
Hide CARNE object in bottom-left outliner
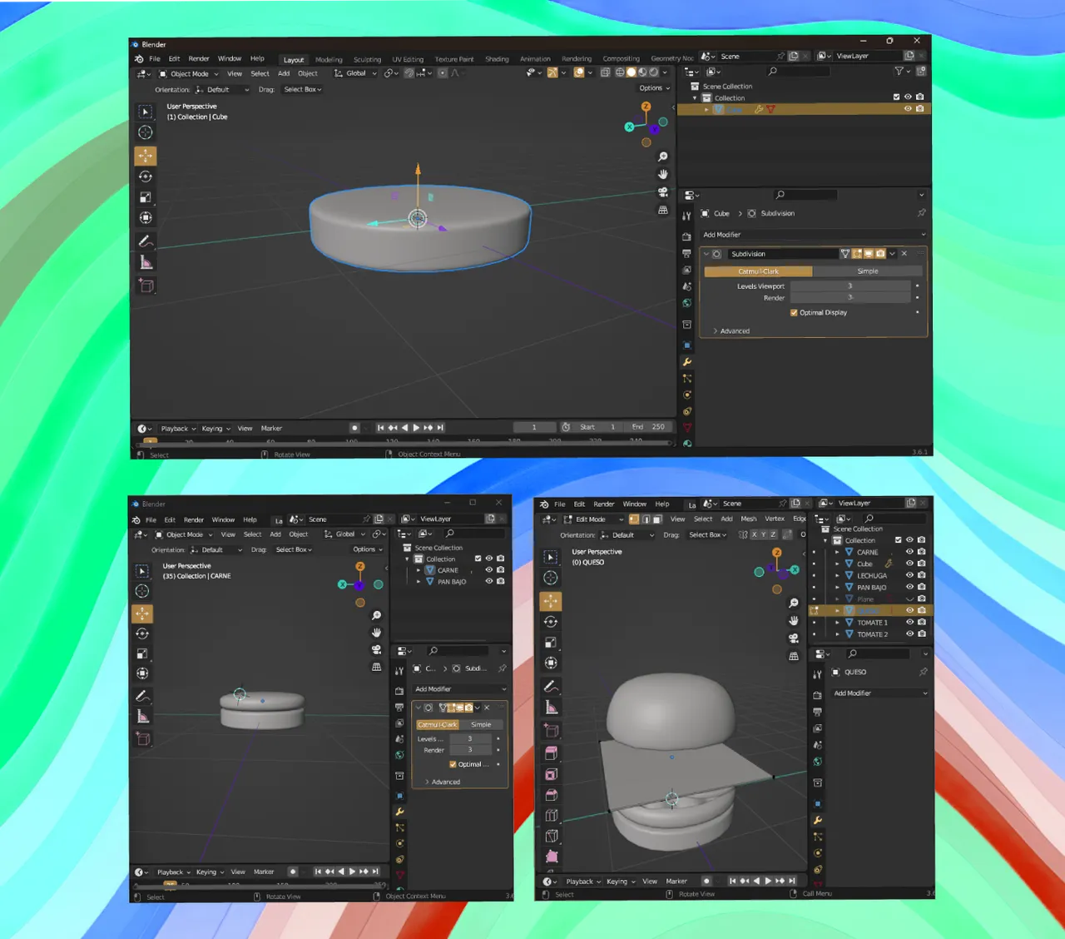tap(489, 570)
